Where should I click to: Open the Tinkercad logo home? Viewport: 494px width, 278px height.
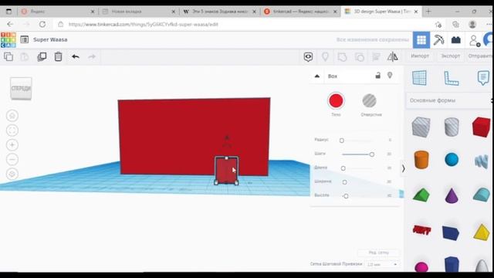pos(8,39)
